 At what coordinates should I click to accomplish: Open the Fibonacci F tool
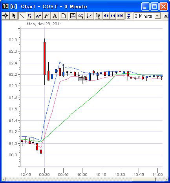pos(46,16)
